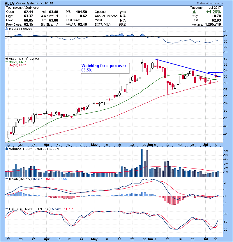The image size is (233, 242).
Task: Click the P/E value 101.50
Action: (x=82, y=12)
